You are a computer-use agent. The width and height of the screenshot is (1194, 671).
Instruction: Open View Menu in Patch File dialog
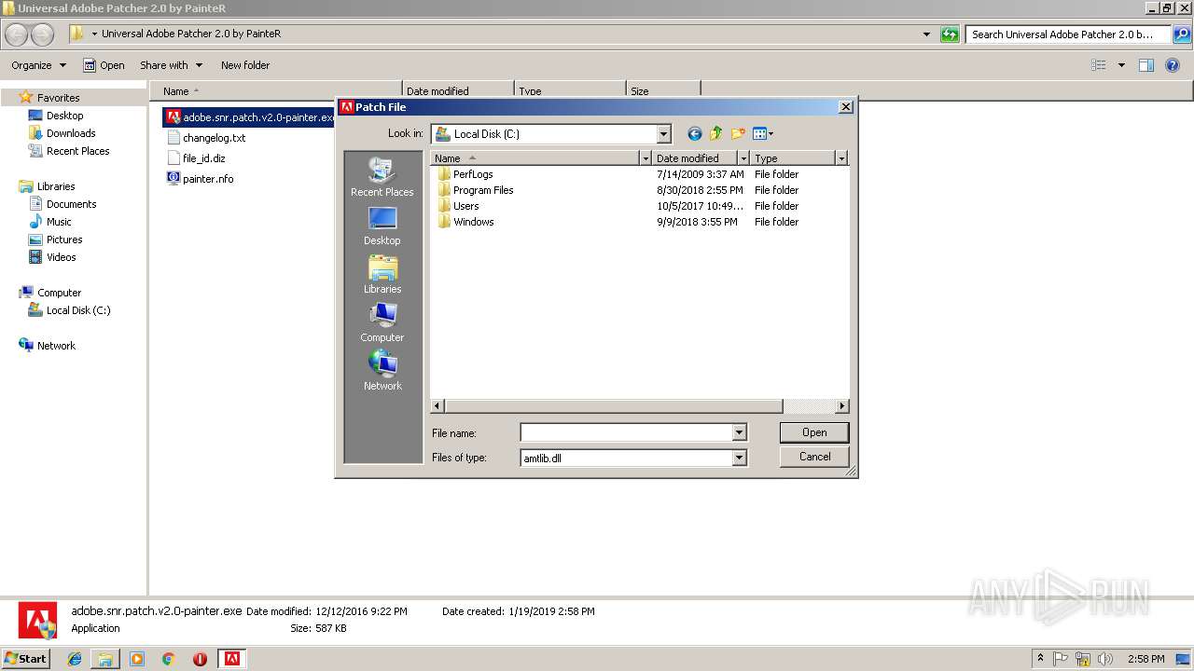763,133
